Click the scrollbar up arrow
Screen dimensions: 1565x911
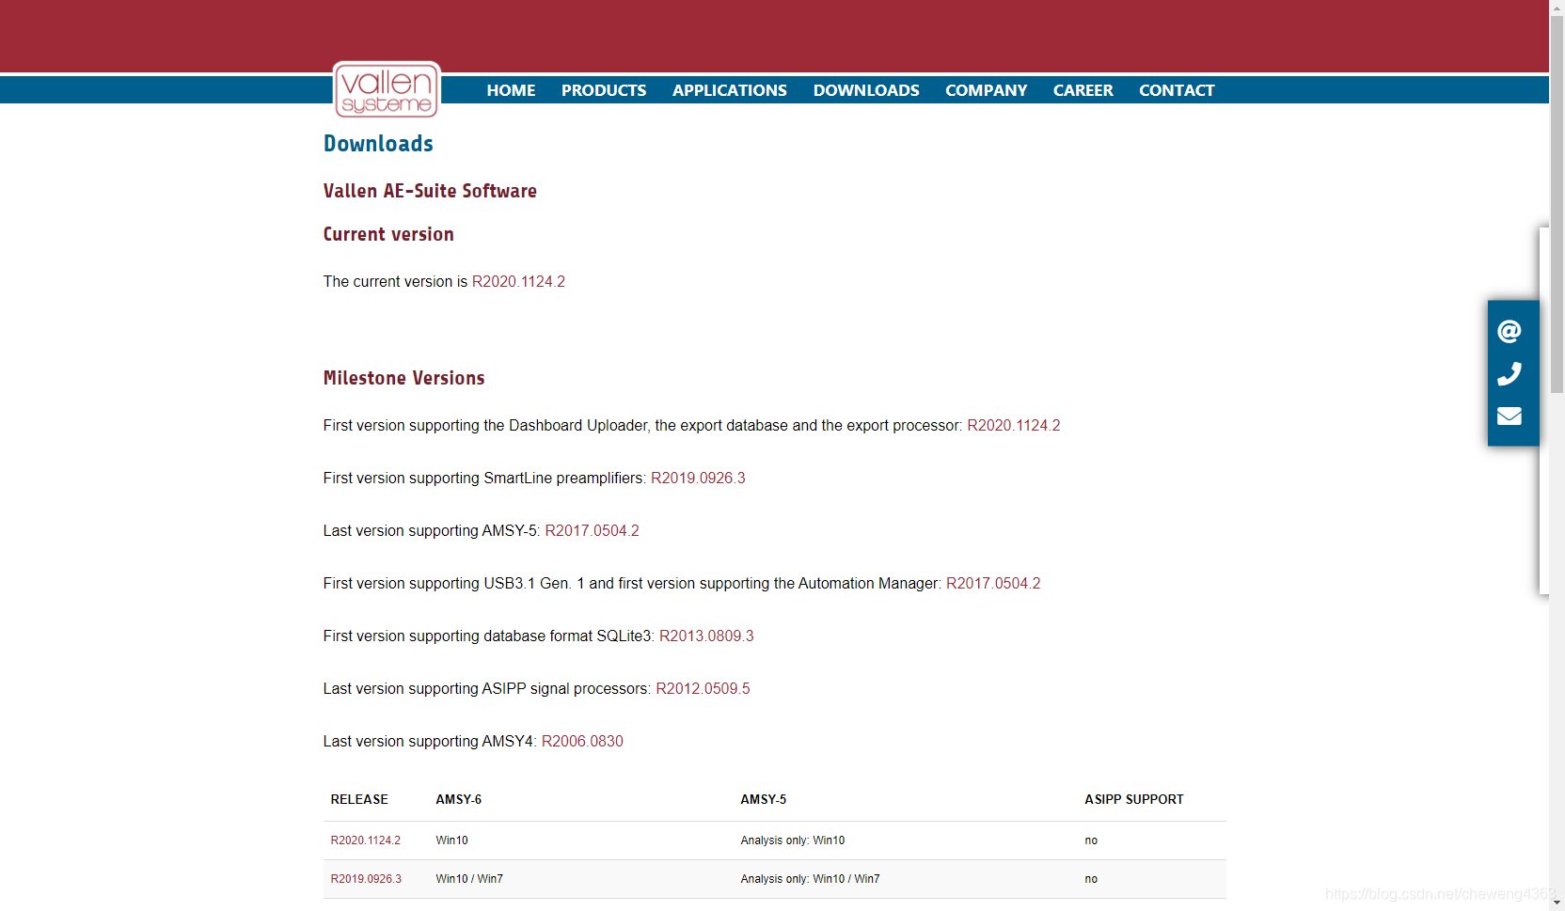pos(1557,7)
